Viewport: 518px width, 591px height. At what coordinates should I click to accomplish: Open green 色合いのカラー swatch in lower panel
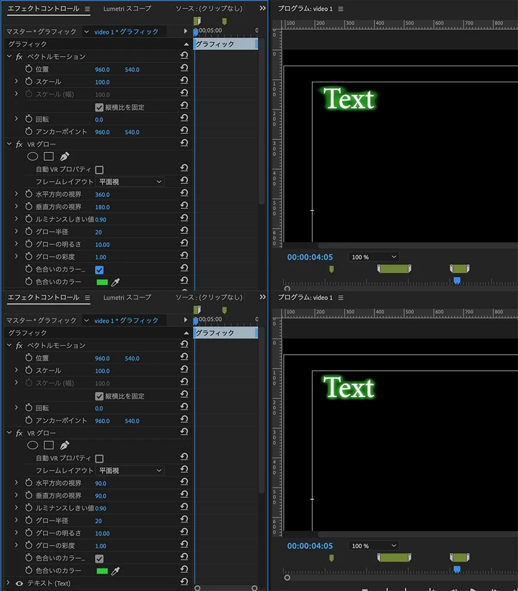tap(102, 571)
